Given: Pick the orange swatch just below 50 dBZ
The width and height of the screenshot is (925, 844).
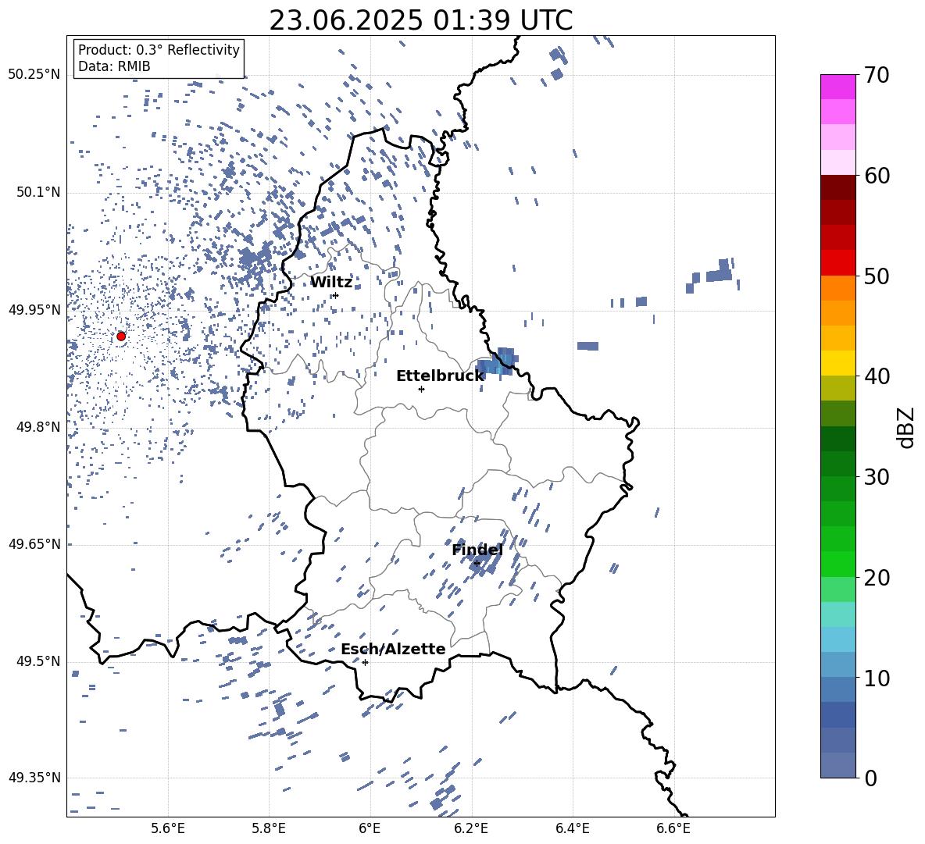Looking at the screenshot, I should point(837,287).
